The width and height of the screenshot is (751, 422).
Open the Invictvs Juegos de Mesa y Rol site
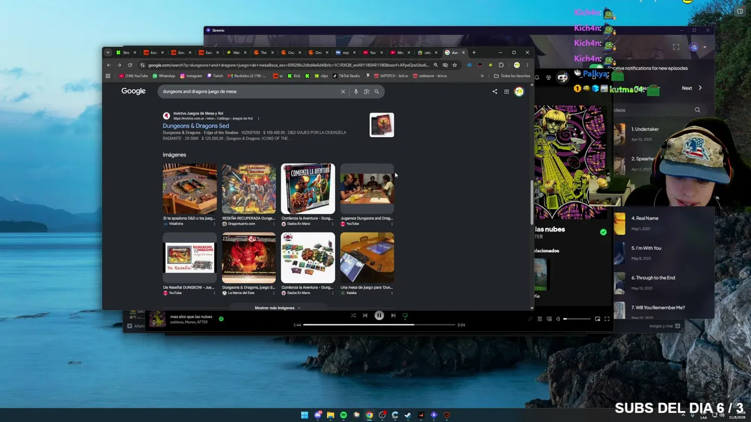click(198, 113)
